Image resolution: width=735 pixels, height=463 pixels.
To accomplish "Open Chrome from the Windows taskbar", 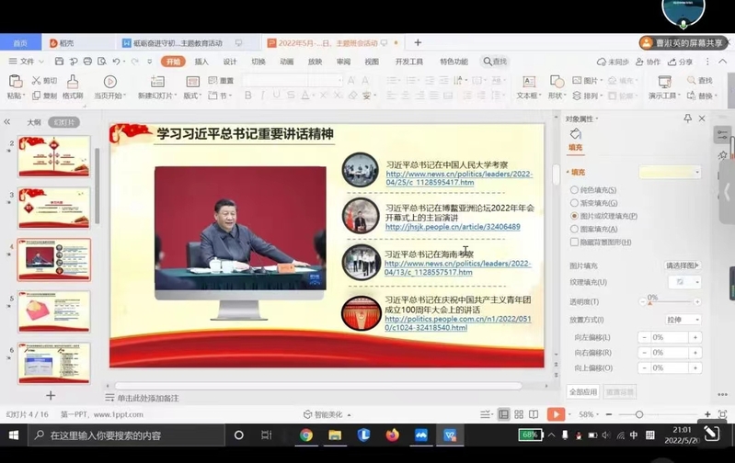I will point(305,435).
